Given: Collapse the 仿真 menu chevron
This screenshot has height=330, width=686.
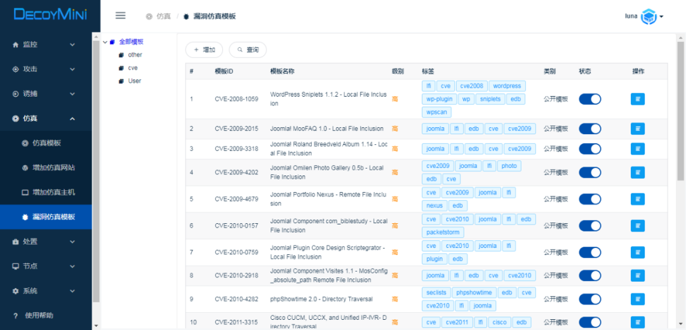Looking at the screenshot, I should click(x=72, y=119).
